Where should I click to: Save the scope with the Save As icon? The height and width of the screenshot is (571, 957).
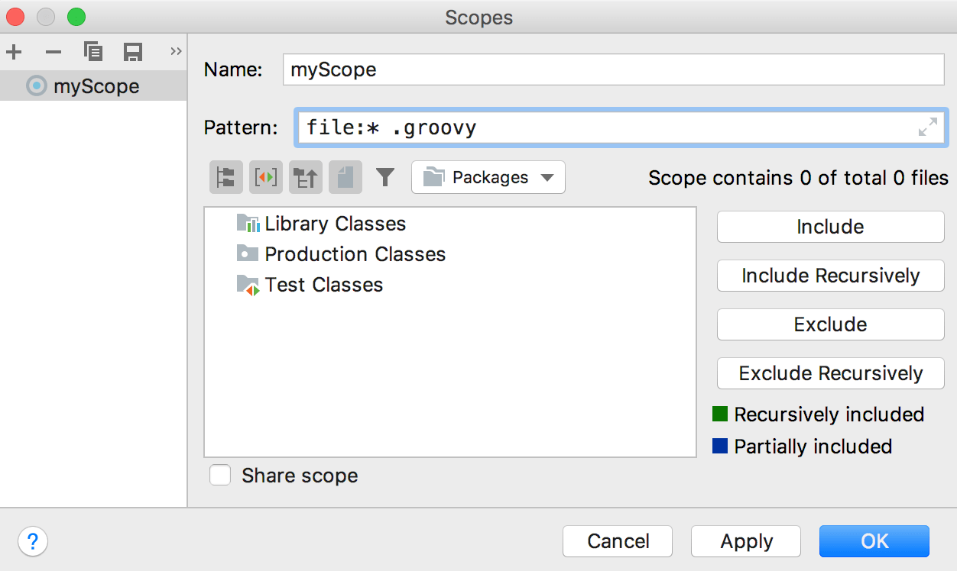coord(133,52)
